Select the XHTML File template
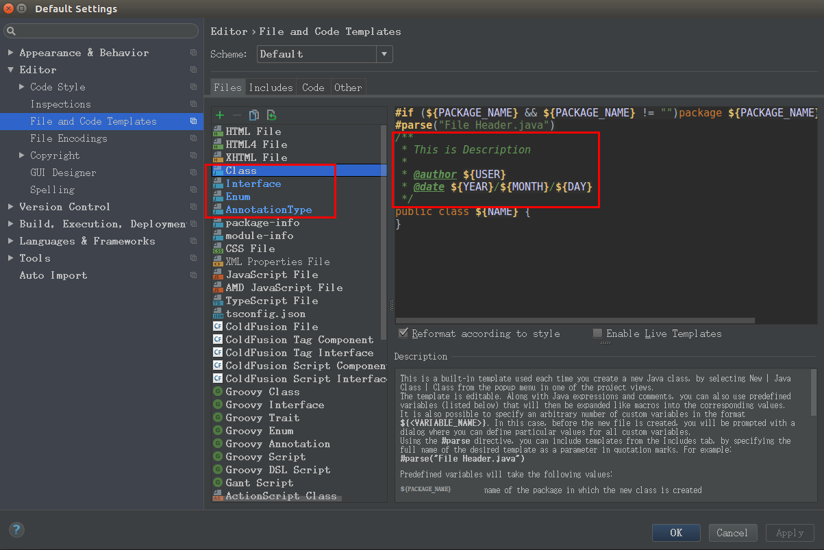Image resolution: width=824 pixels, height=550 pixels. (257, 157)
